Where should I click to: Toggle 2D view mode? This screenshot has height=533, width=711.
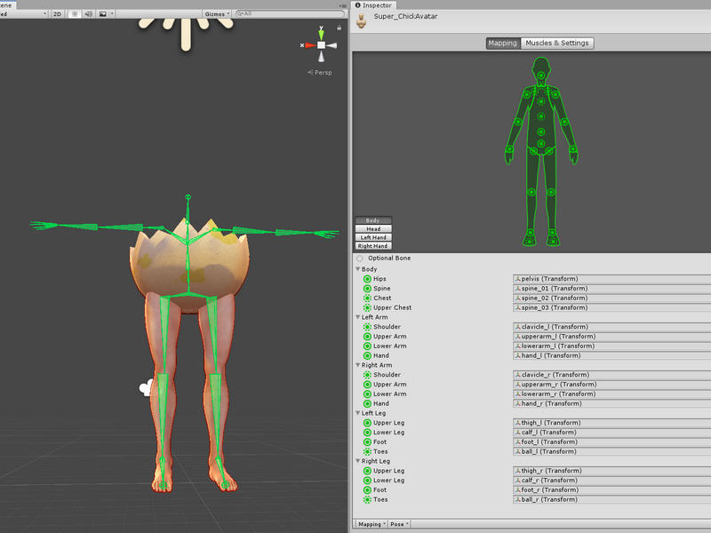point(57,14)
